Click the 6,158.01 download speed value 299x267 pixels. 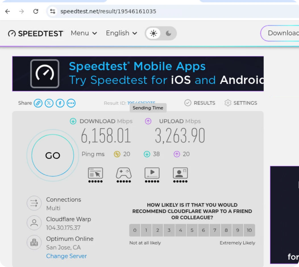click(106, 136)
